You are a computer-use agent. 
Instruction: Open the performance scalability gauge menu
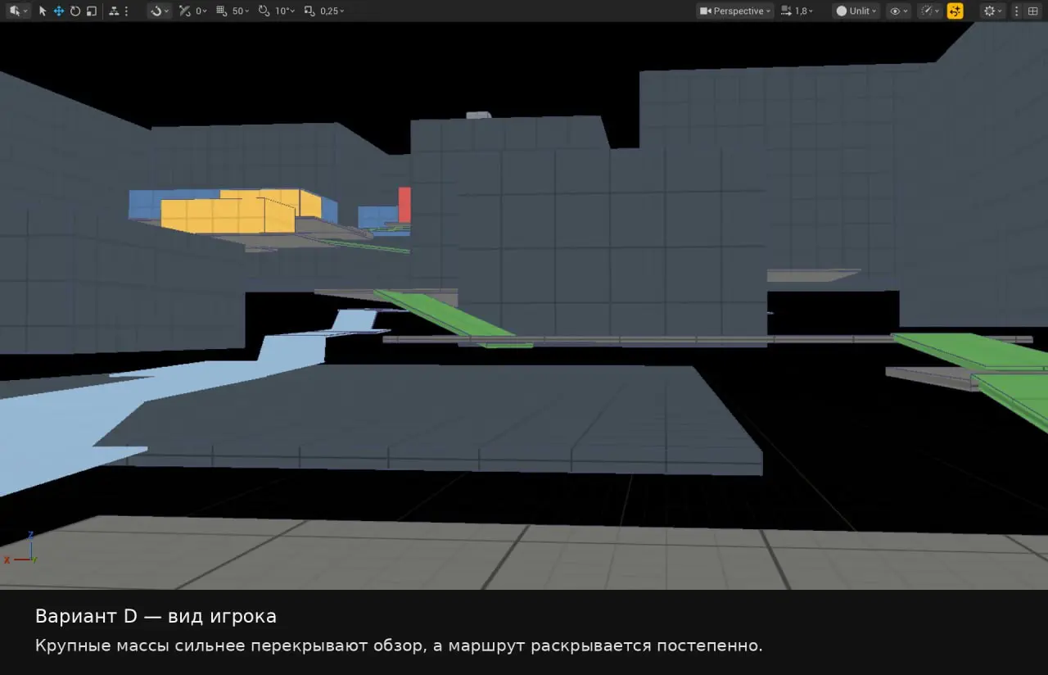pyautogui.click(x=930, y=11)
